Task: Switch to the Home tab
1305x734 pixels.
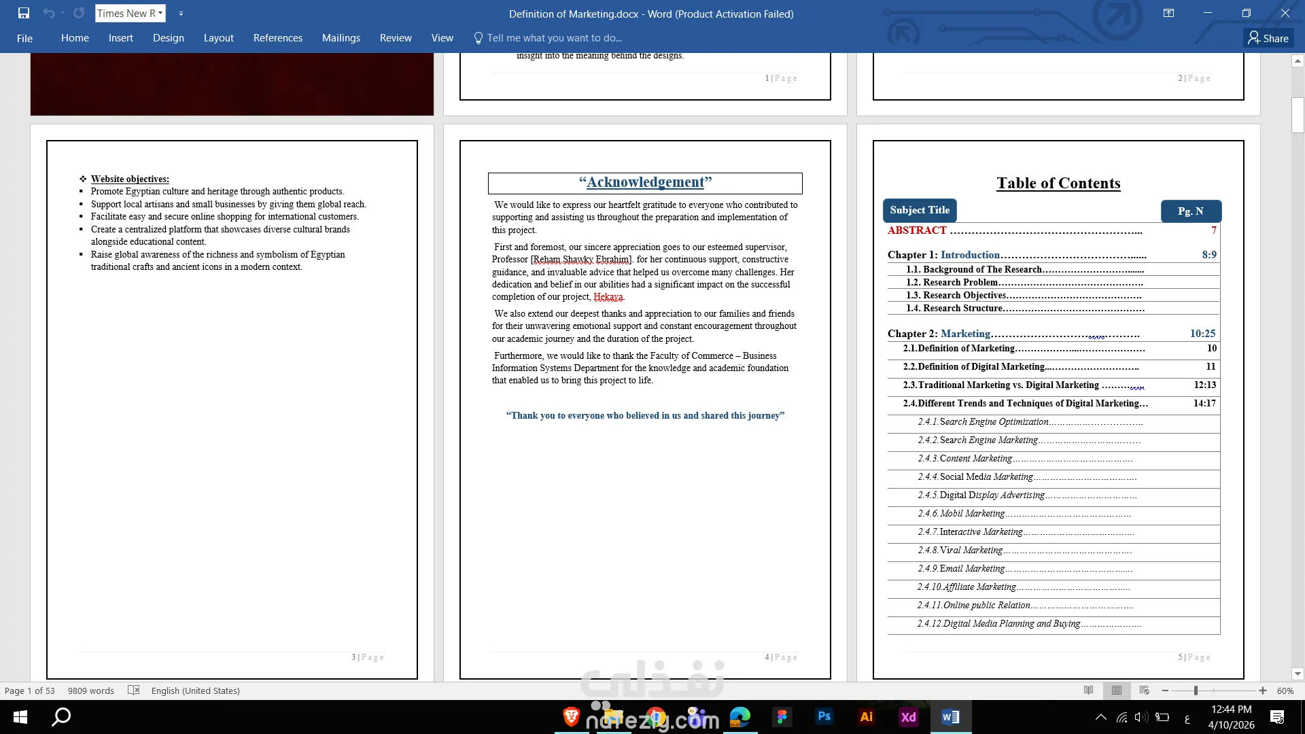Action: coord(75,38)
